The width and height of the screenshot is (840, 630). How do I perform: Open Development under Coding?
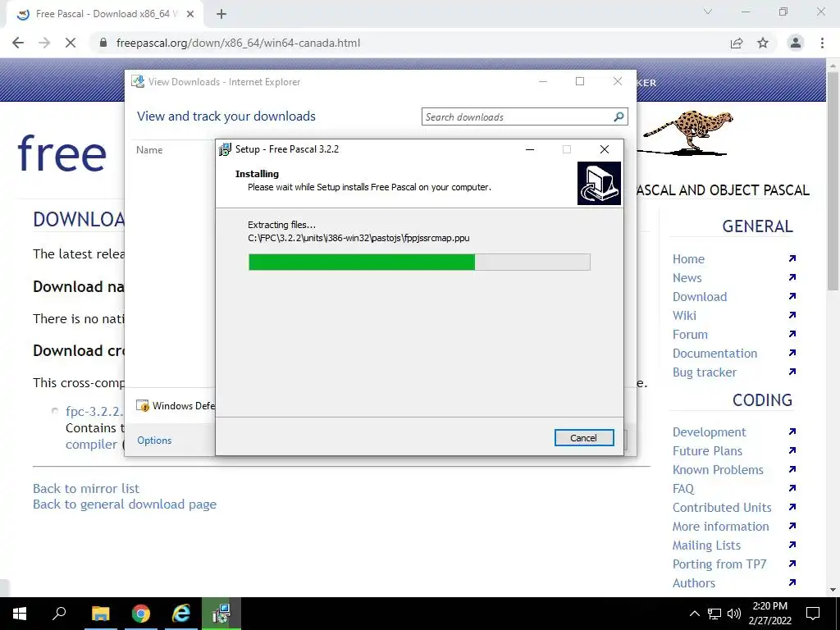(709, 432)
